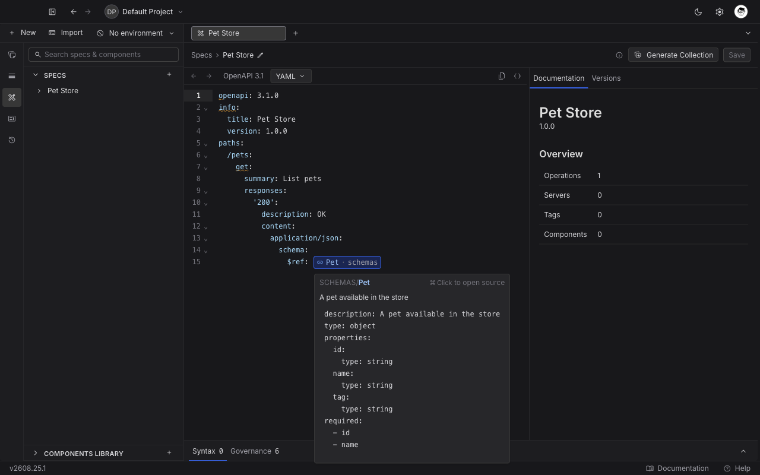Open the Governance 6 tab

pos(255,451)
